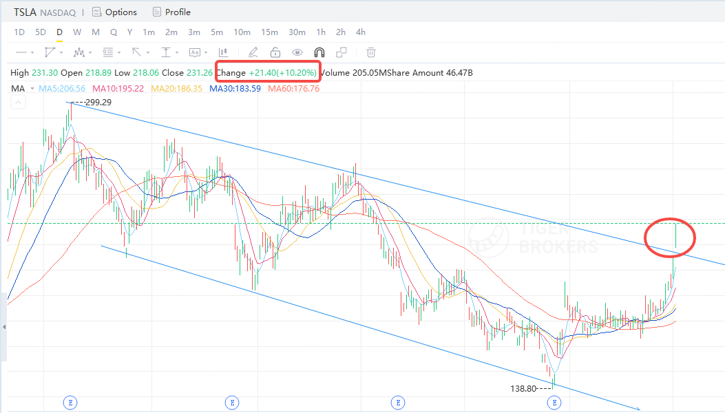Click the Profile document icon
725x413 pixels.
[x=157, y=12]
